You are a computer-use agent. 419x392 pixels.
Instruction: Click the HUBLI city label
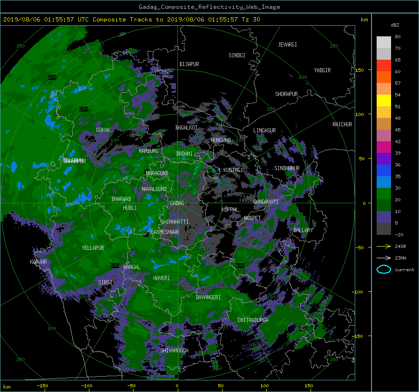pyautogui.click(x=130, y=208)
